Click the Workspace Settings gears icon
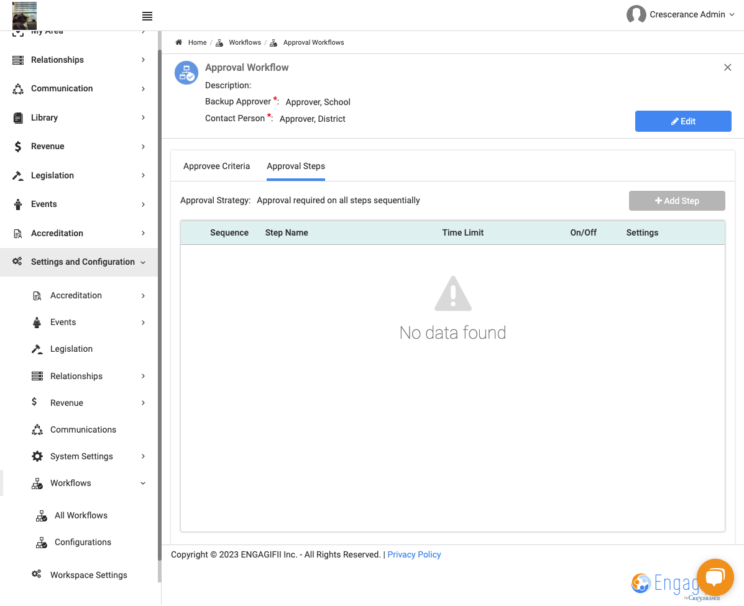The width and height of the screenshot is (744, 606). click(x=37, y=574)
